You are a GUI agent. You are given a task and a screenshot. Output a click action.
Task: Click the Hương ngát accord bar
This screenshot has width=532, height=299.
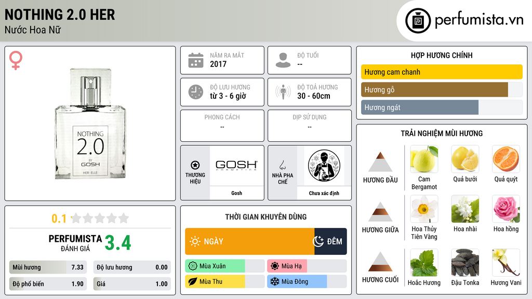coord(442,107)
